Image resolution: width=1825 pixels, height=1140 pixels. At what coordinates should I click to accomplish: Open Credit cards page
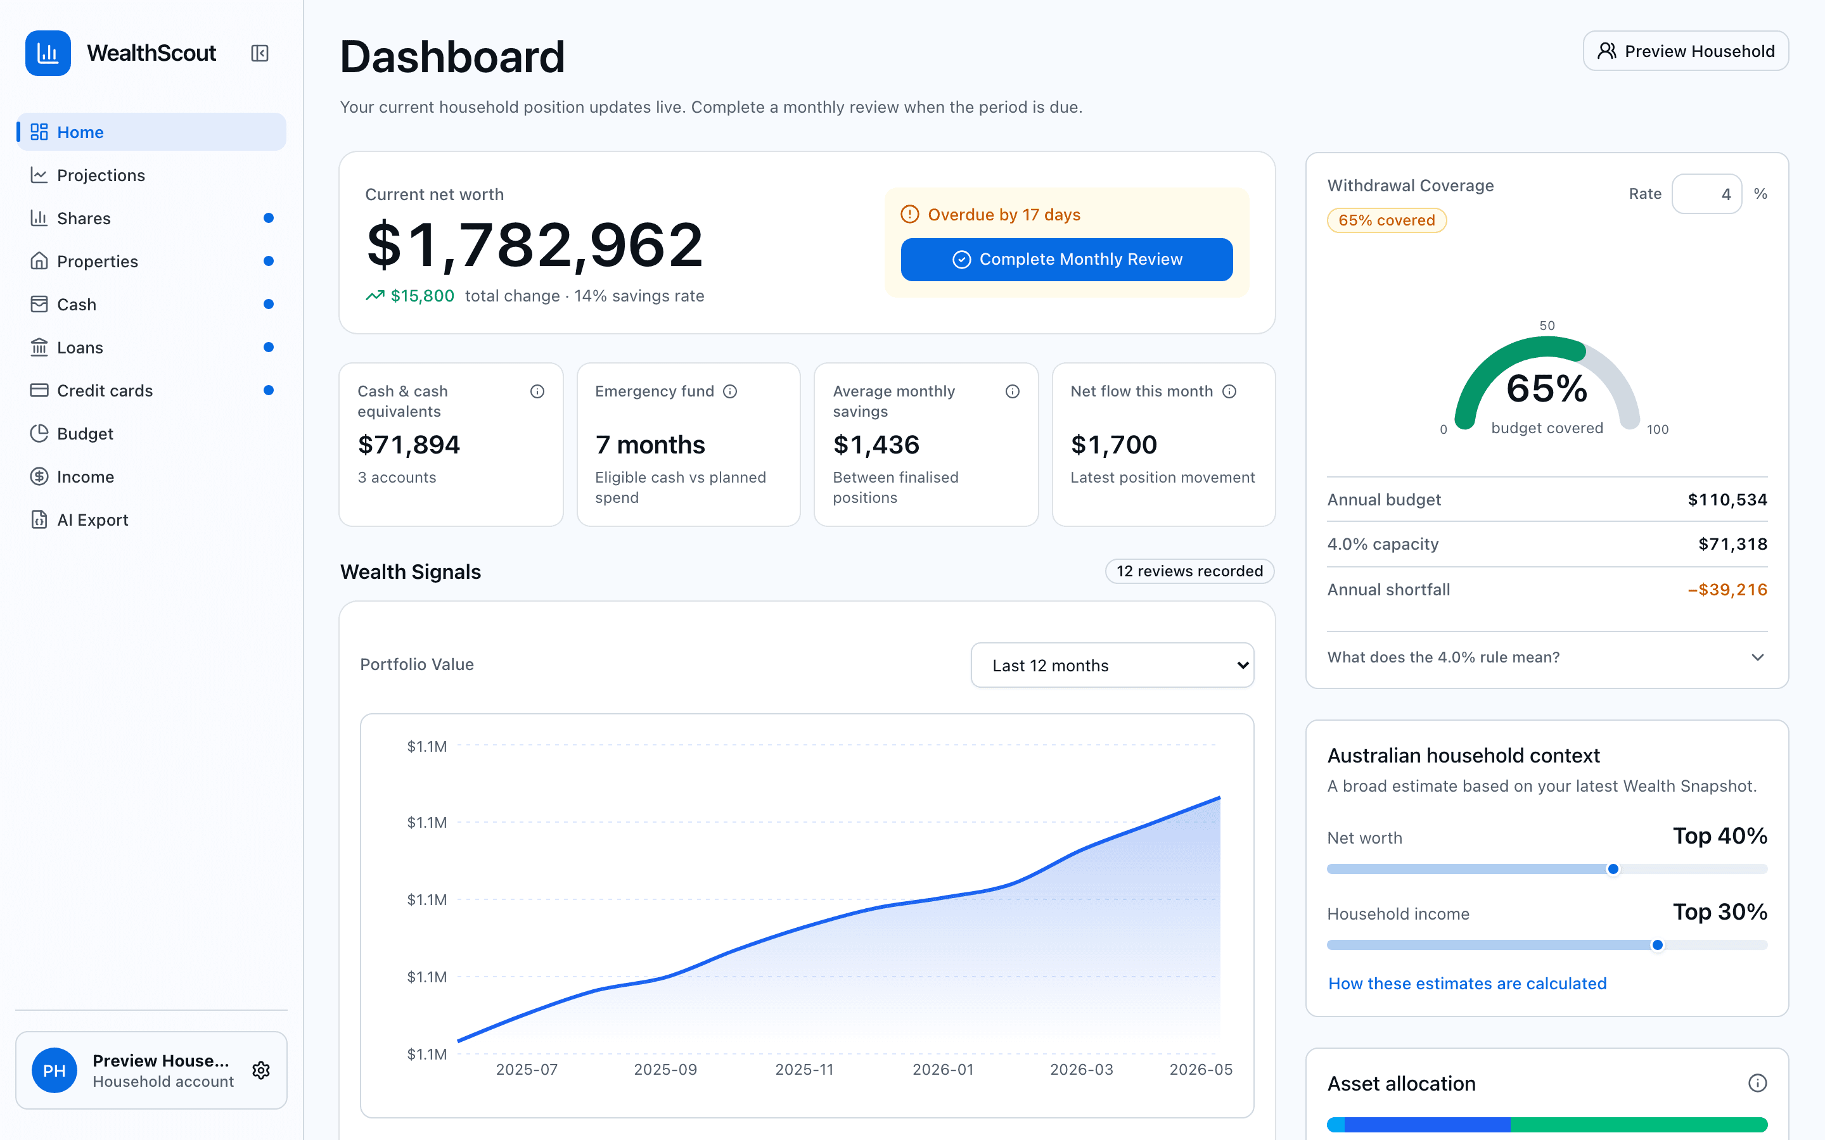click(x=151, y=389)
